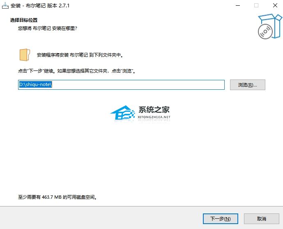Click the 点击"下一步"继续 instruction line

[x=77, y=71]
